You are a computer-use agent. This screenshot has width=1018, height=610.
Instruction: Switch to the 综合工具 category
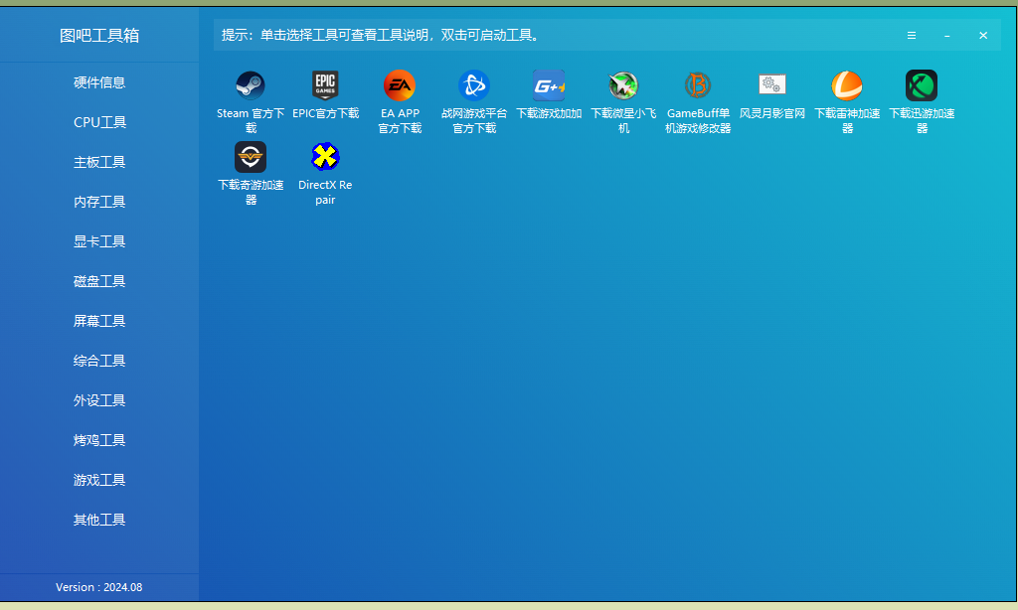point(99,361)
